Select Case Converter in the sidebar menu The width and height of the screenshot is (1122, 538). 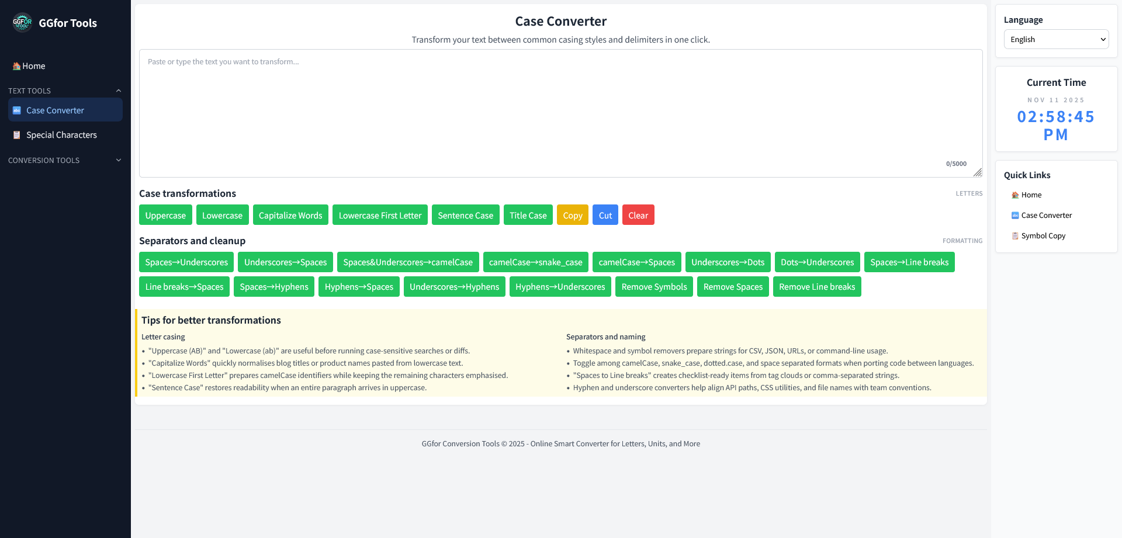coord(55,110)
